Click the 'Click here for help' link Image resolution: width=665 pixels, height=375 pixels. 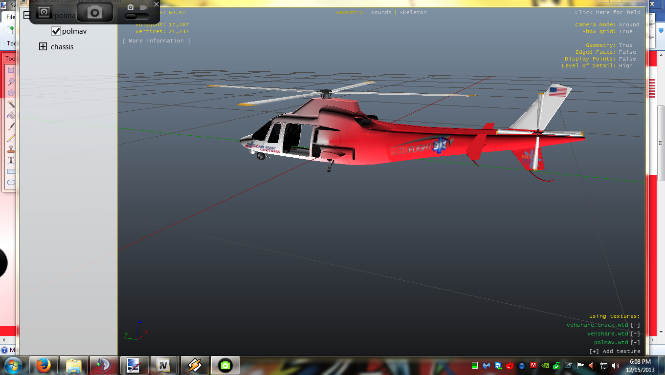click(607, 13)
